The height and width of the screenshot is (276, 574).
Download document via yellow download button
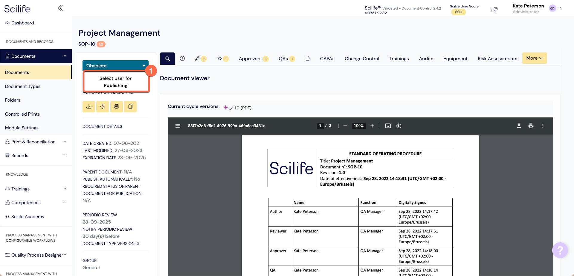pyautogui.click(x=89, y=106)
